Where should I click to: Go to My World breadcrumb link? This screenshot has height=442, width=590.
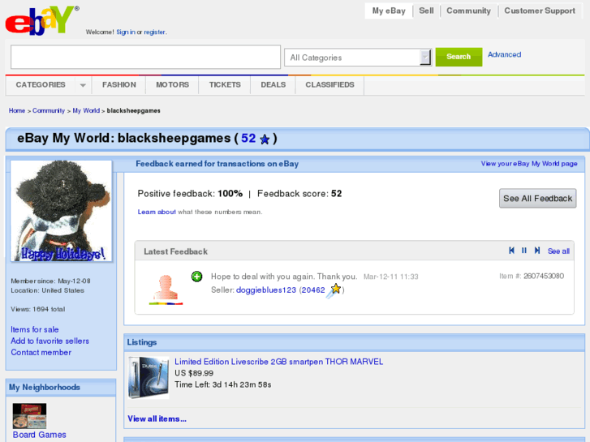point(86,110)
